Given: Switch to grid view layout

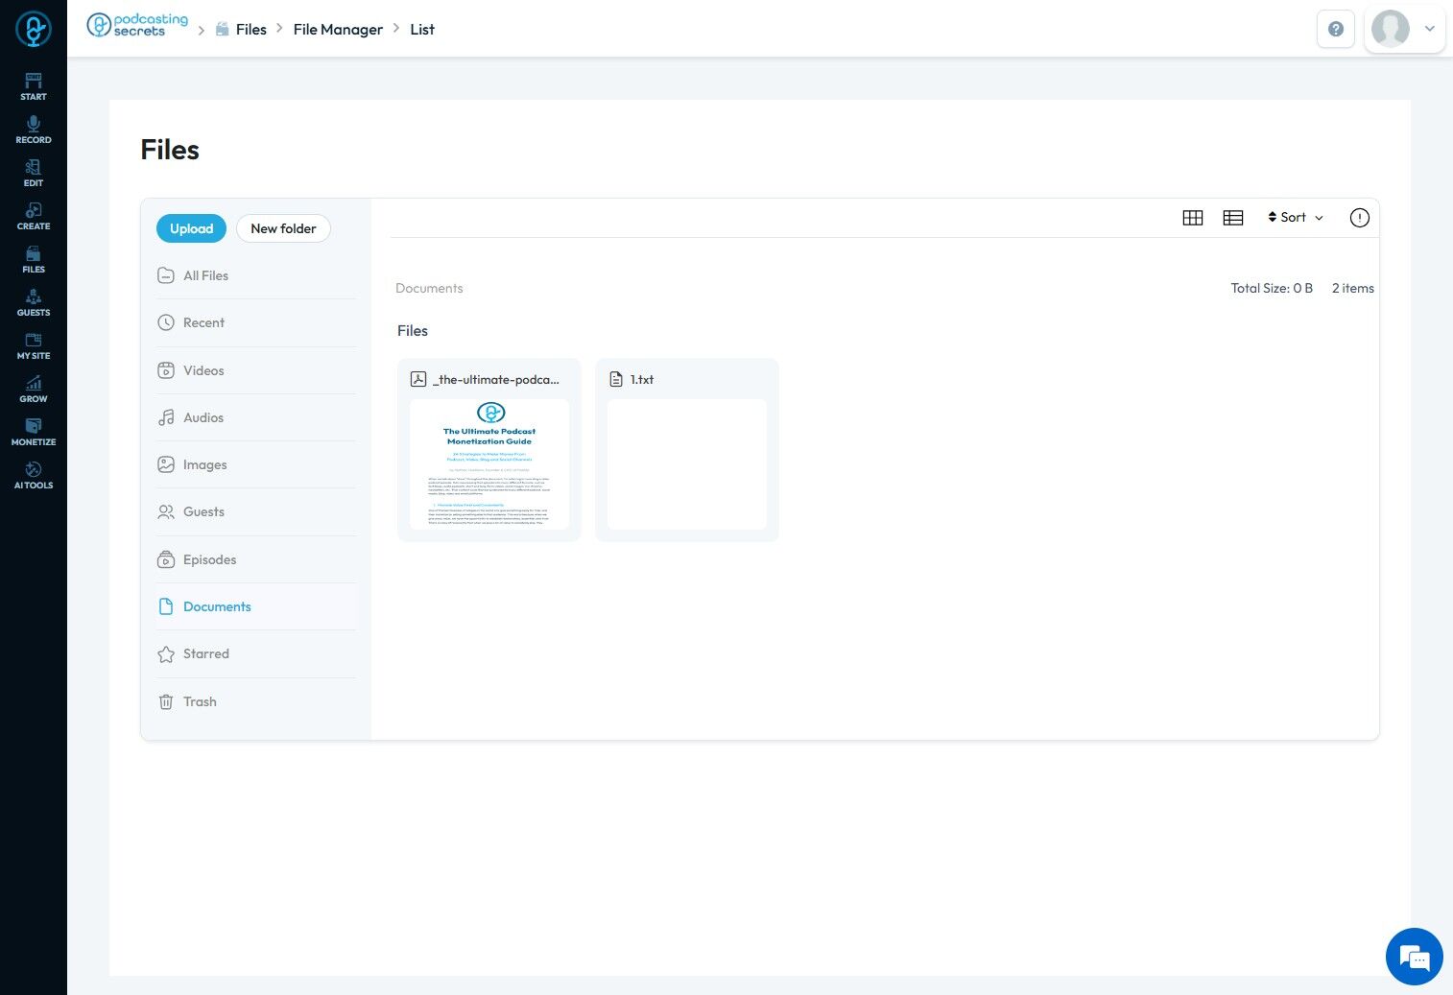Looking at the screenshot, I should pos(1193,218).
